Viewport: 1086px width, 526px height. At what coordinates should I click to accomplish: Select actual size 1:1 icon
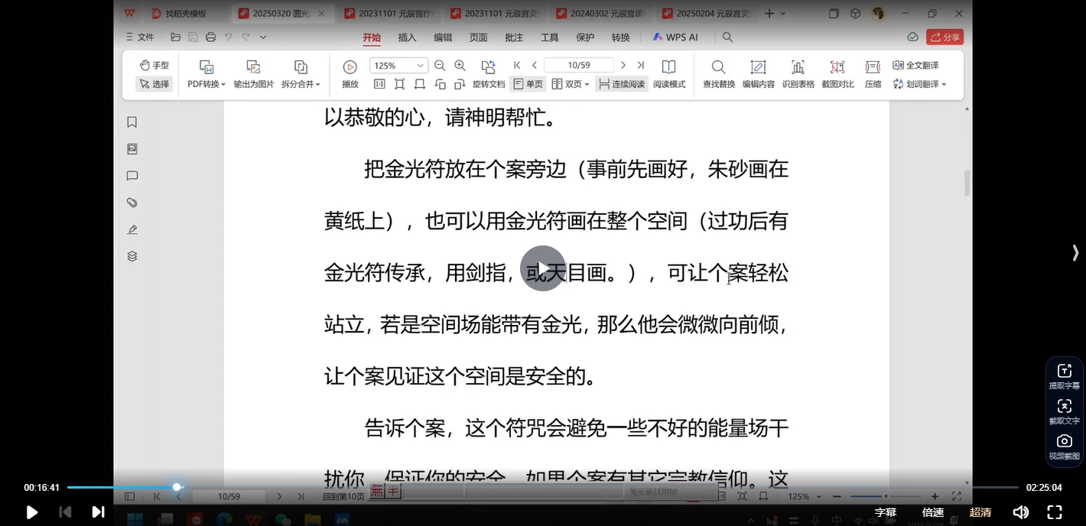380,84
